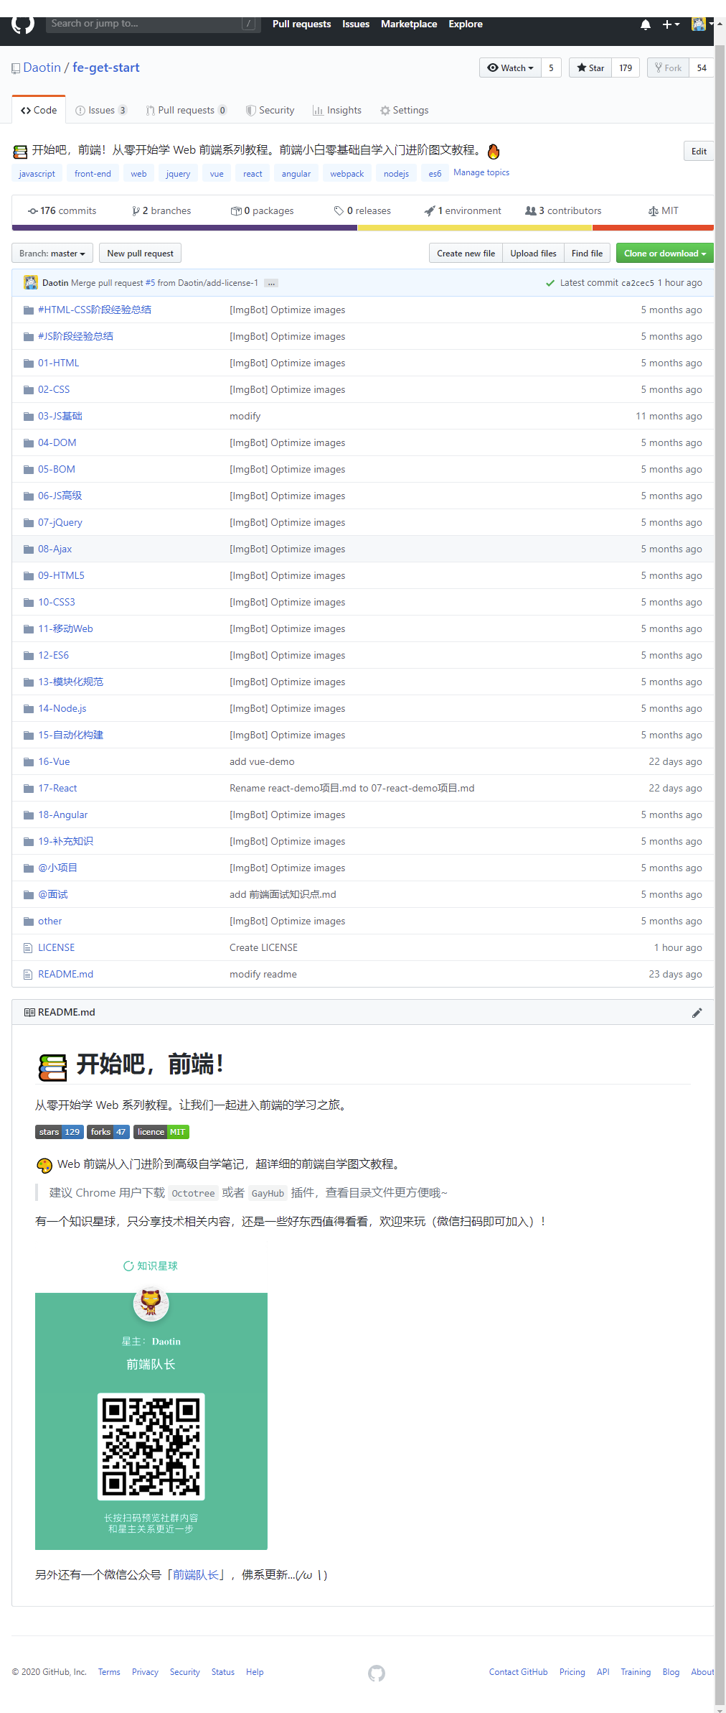This screenshot has width=726, height=1713.
Task: Click the QR code image
Action: tap(151, 1447)
